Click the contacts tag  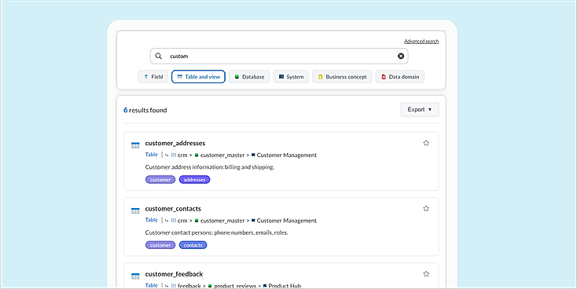pos(193,245)
